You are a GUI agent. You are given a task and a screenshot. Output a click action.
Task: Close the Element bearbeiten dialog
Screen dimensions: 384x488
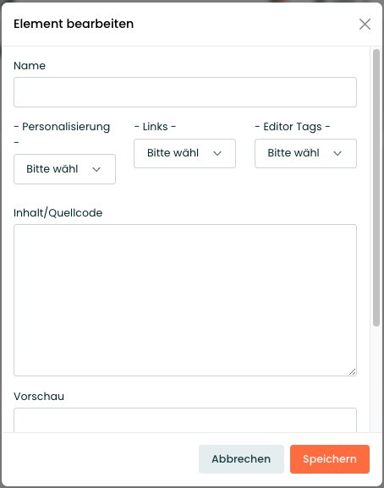(365, 24)
